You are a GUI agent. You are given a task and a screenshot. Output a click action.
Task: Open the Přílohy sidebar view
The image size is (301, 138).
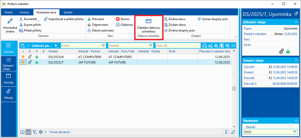(9, 94)
